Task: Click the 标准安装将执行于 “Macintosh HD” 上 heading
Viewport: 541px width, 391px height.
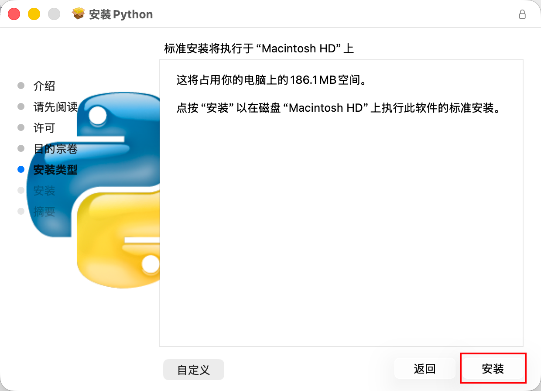Action: click(x=259, y=48)
